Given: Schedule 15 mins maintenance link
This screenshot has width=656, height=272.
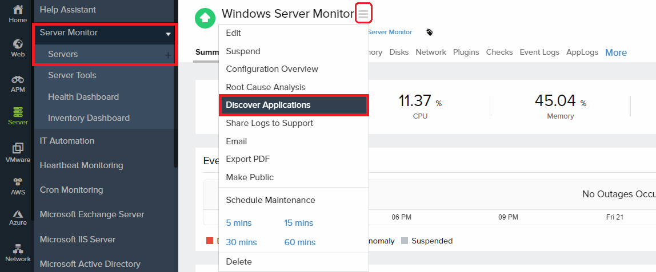Looking at the screenshot, I should [299, 223].
